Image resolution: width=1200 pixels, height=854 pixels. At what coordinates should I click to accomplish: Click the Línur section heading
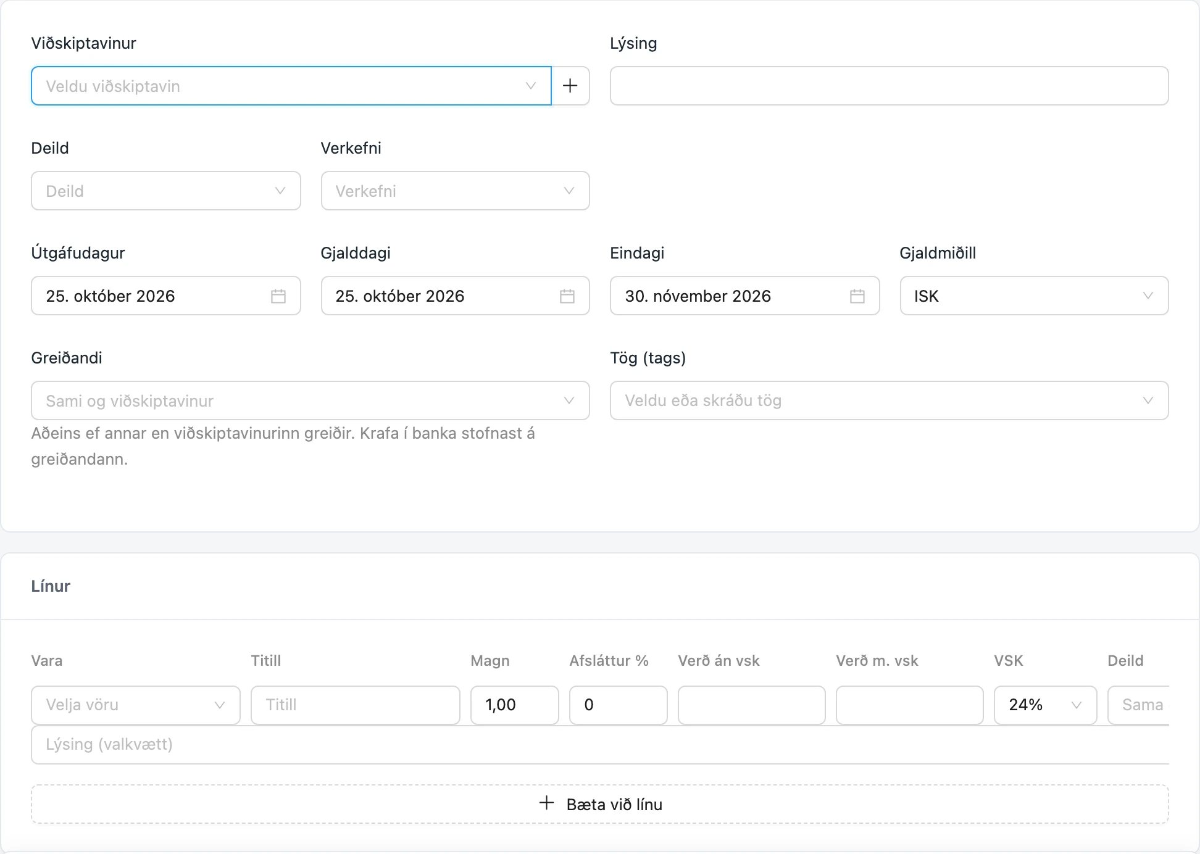(x=51, y=586)
